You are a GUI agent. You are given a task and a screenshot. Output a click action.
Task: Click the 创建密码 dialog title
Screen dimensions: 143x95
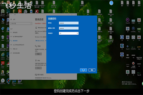(x=52, y=19)
